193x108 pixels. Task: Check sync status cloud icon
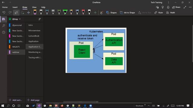coord(157,7)
